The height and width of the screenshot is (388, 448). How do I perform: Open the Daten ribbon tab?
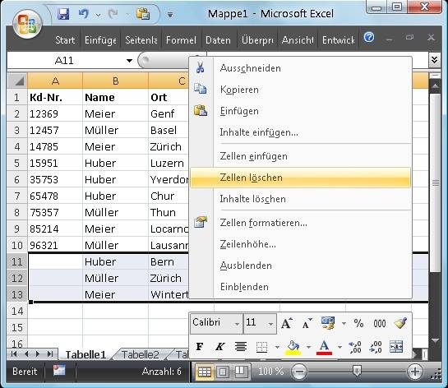(218, 40)
